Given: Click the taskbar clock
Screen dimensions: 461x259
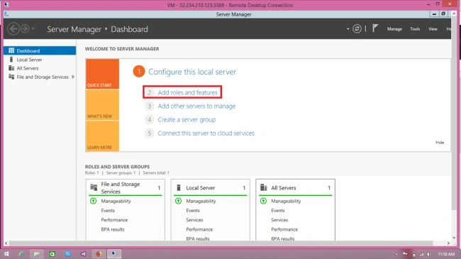Looking at the screenshot, I should point(446,254).
